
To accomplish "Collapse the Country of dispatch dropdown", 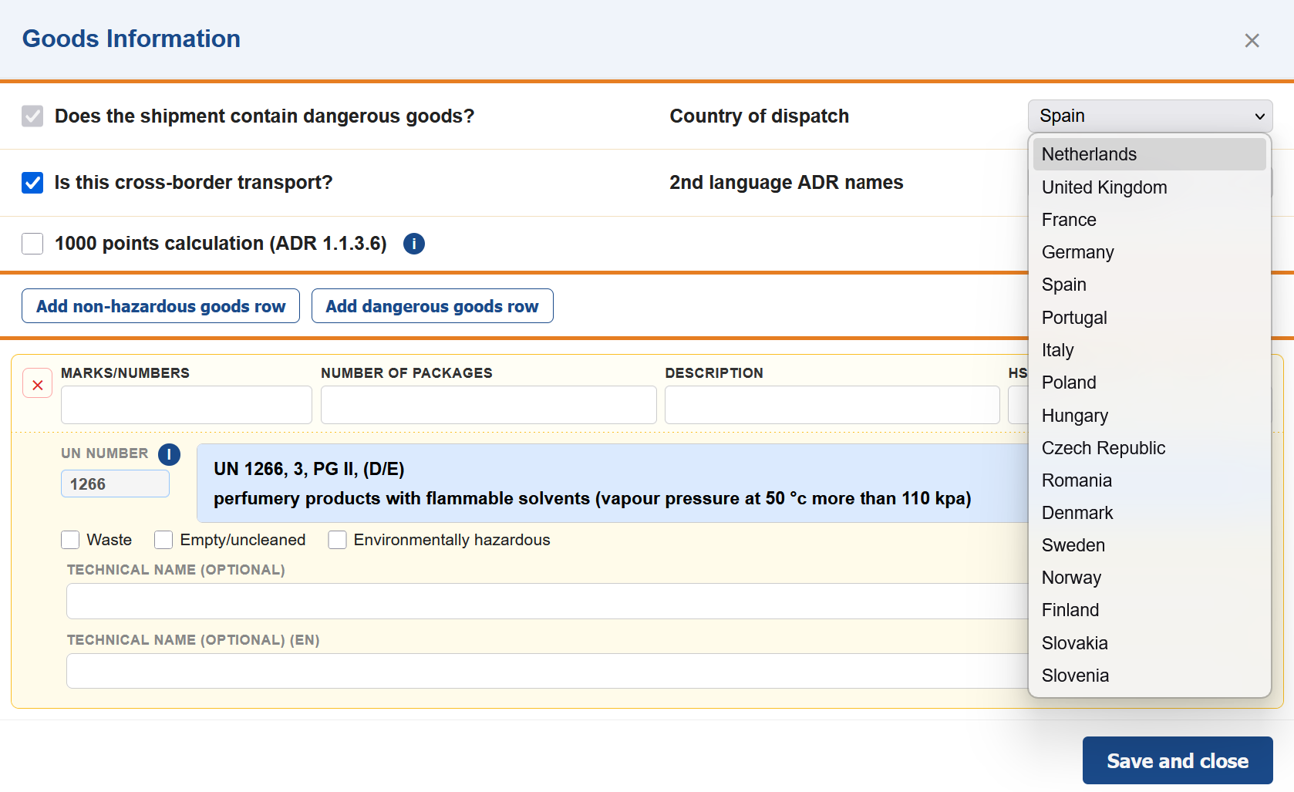I will [1149, 116].
